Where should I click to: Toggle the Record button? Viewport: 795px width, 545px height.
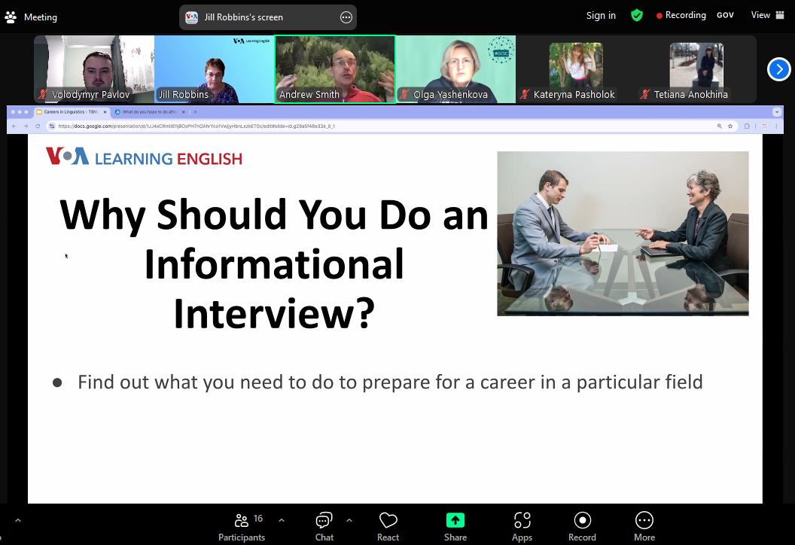(582, 526)
